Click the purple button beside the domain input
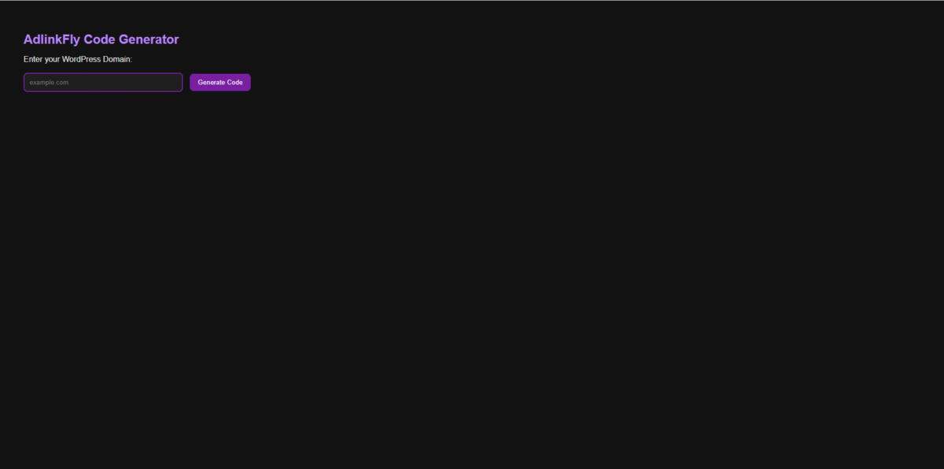The width and height of the screenshot is (944, 469). pos(220,83)
